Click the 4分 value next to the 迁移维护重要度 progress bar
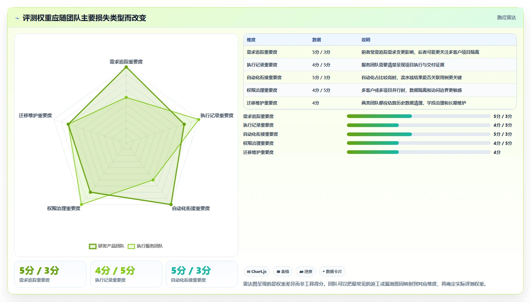This screenshot has width=531, height=302. pyautogui.click(x=497, y=152)
